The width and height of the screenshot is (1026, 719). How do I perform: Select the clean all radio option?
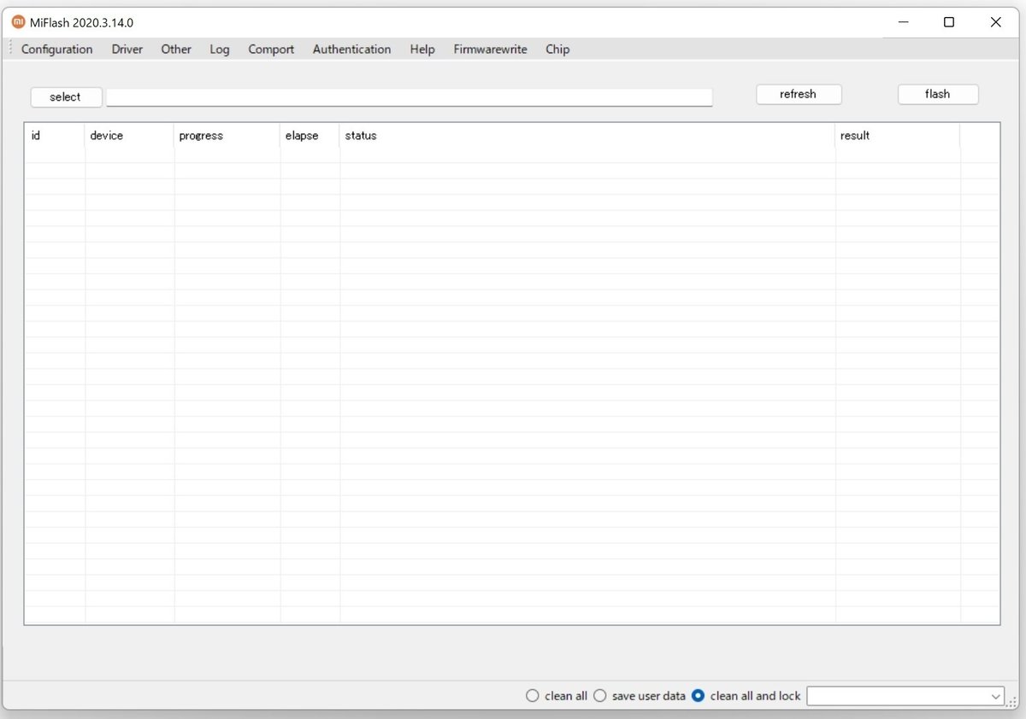557,696
